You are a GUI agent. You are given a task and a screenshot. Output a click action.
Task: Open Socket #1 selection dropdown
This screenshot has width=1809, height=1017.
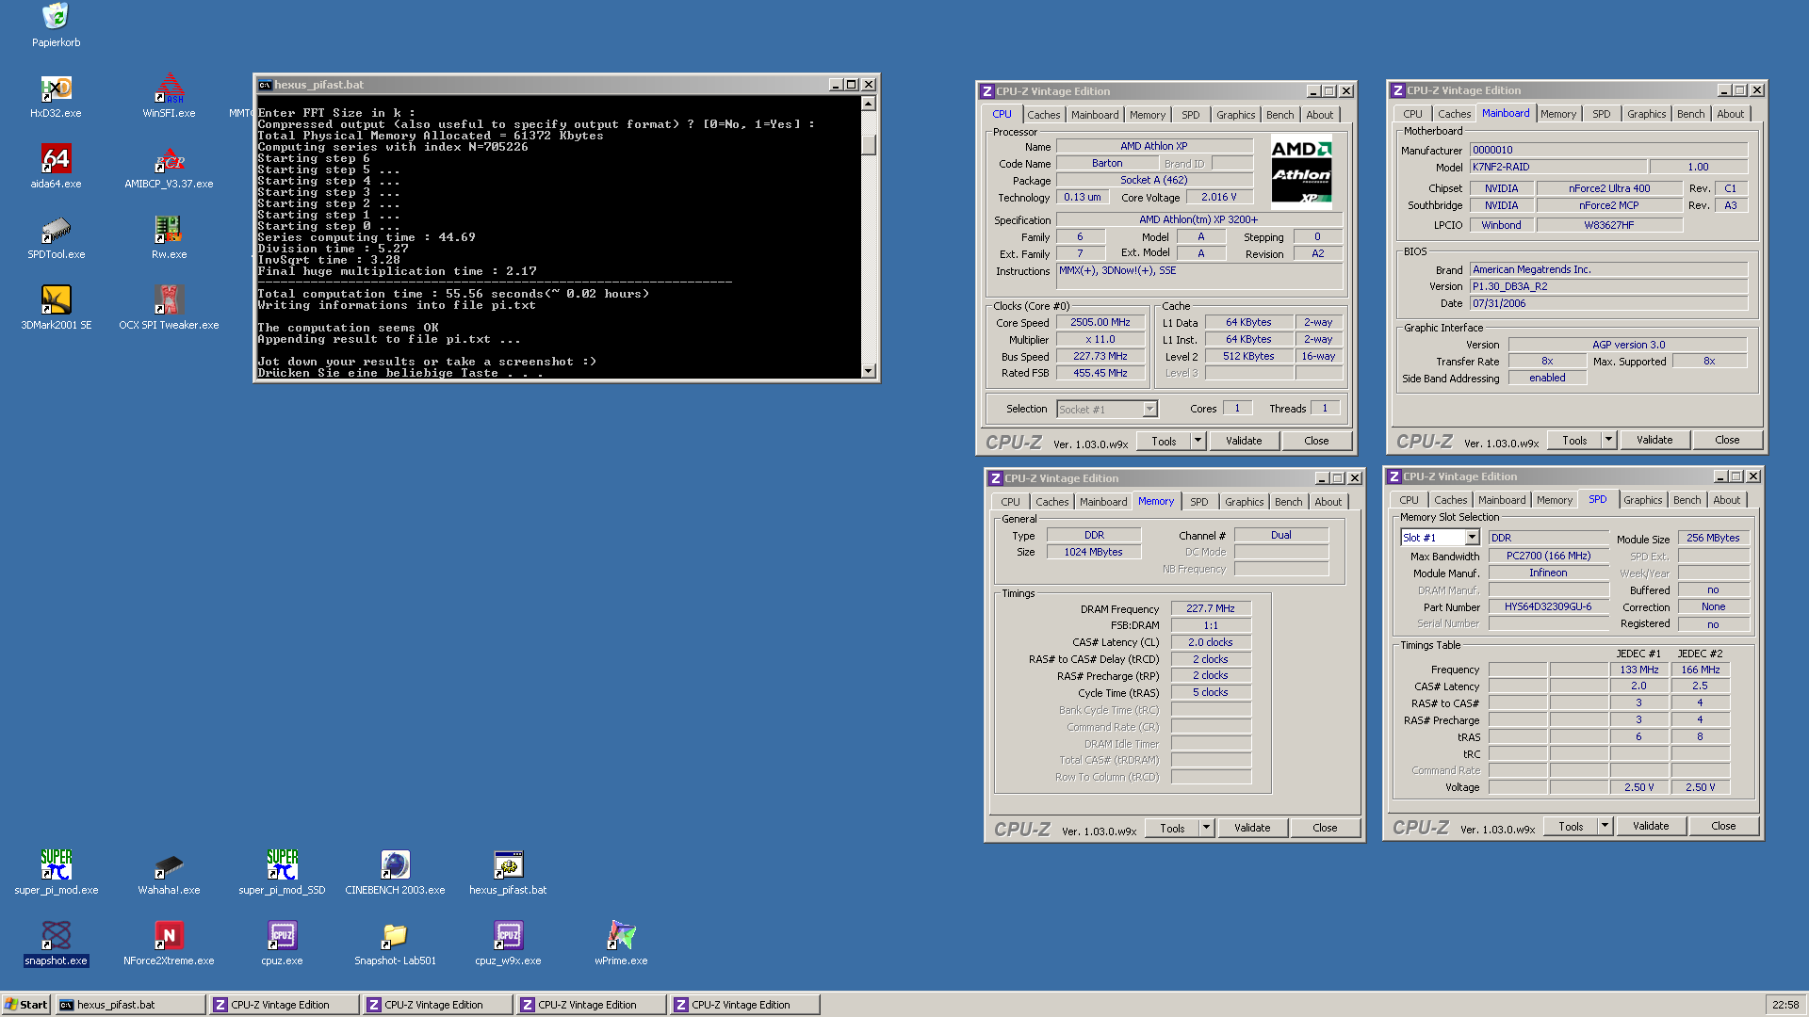tap(1149, 410)
